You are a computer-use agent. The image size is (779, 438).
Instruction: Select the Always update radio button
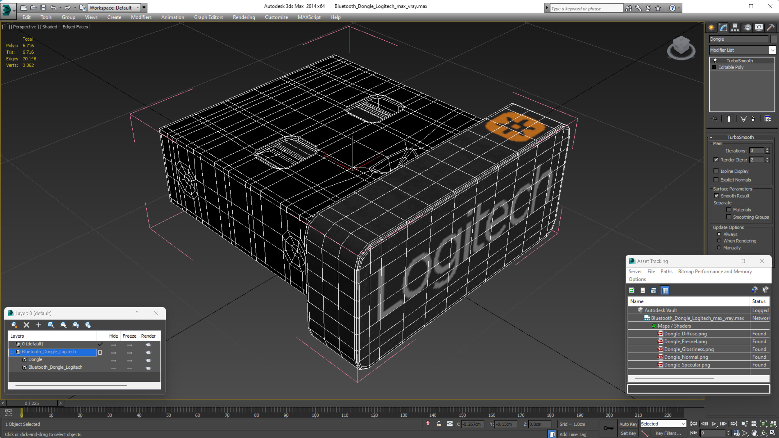point(719,234)
